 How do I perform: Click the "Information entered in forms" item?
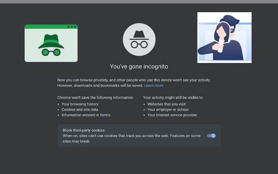point(86,115)
